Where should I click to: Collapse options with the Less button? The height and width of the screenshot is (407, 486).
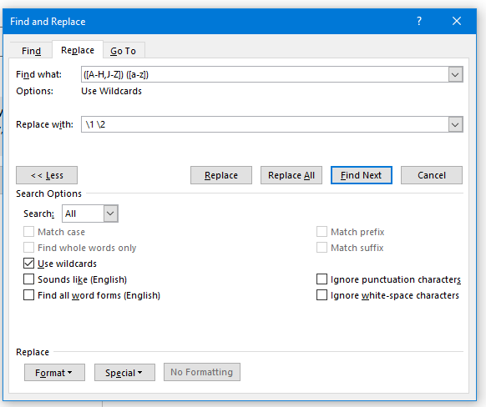point(47,175)
